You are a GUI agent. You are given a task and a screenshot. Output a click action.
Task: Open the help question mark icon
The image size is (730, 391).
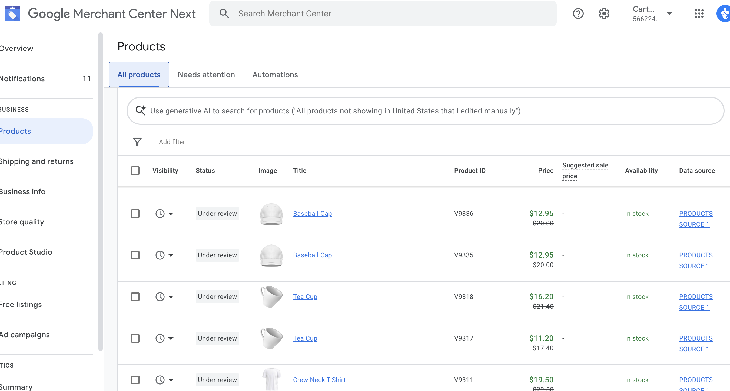578,13
